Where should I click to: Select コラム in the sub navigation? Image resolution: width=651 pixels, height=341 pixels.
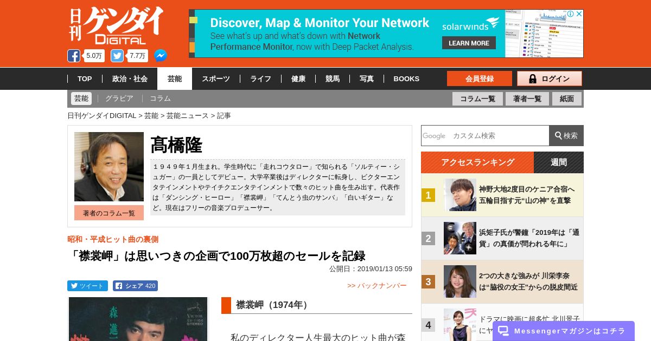[x=160, y=99]
